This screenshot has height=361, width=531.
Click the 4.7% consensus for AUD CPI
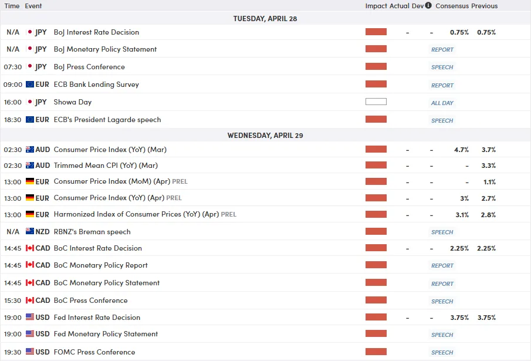(461, 150)
